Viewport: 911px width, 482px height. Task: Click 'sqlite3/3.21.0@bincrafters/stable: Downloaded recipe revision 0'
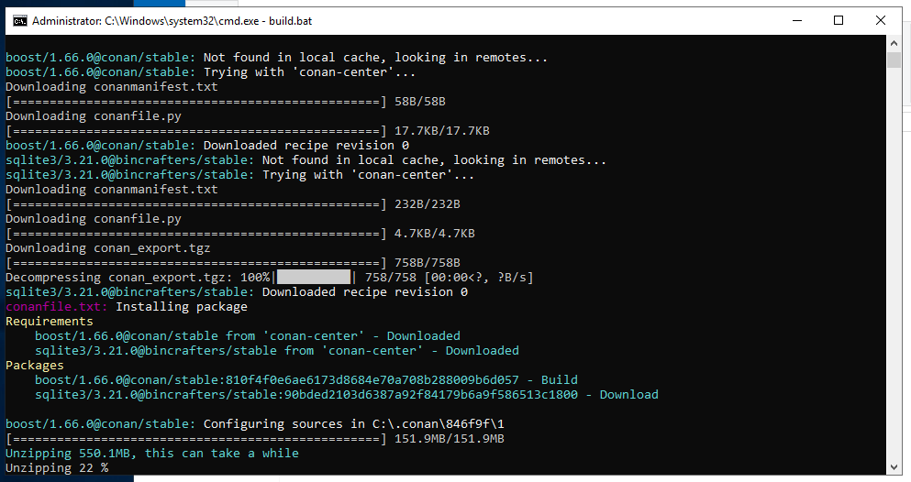(237, 292)
